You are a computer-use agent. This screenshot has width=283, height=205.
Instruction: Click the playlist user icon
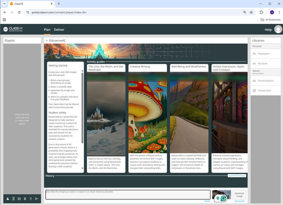[x=8, y=199]
